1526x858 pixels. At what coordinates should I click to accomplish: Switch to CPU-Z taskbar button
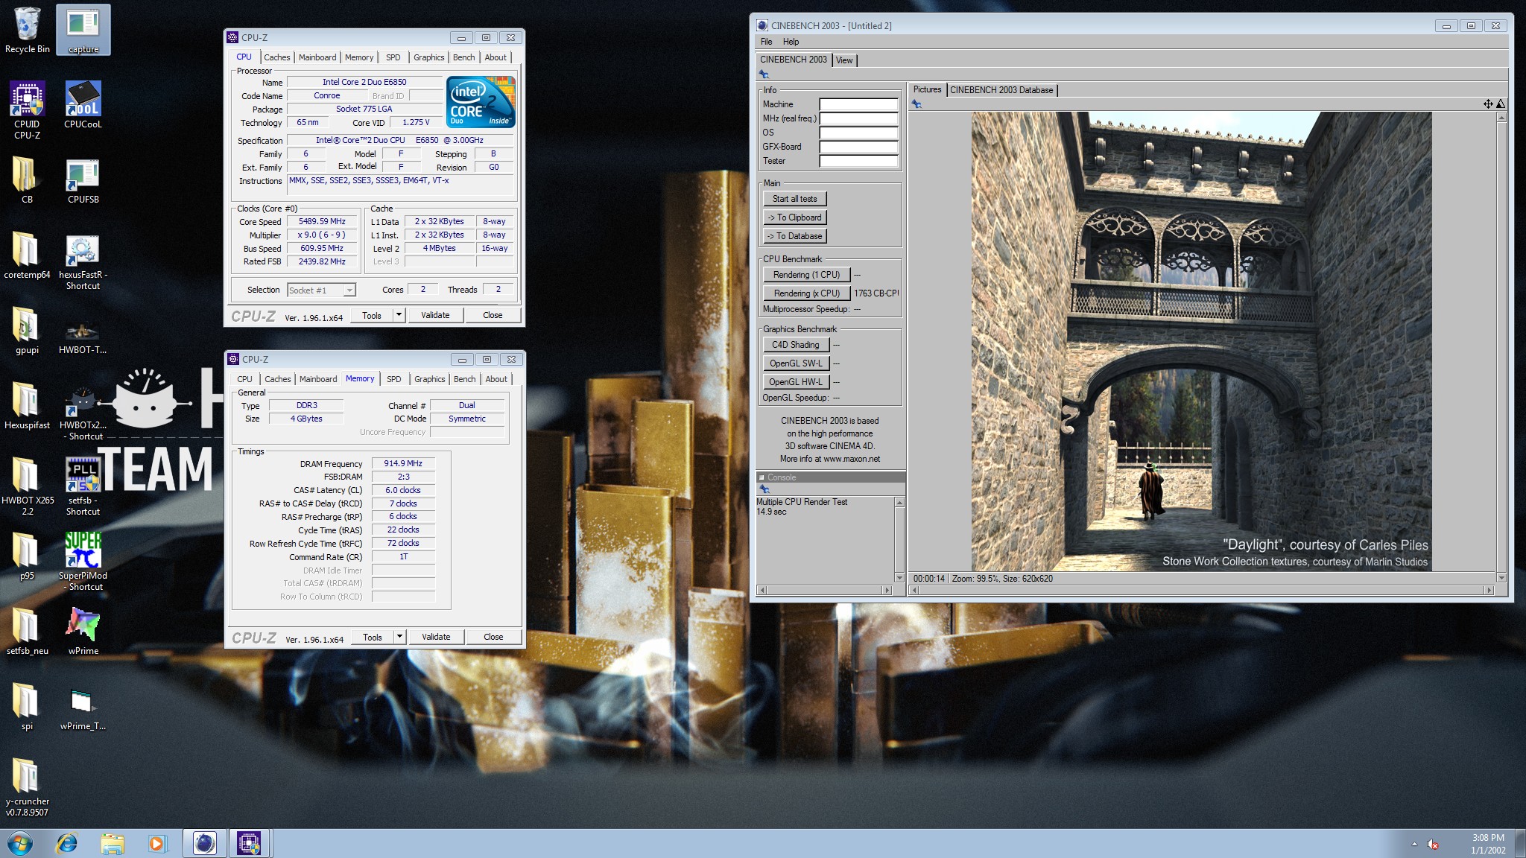[249, 843]
